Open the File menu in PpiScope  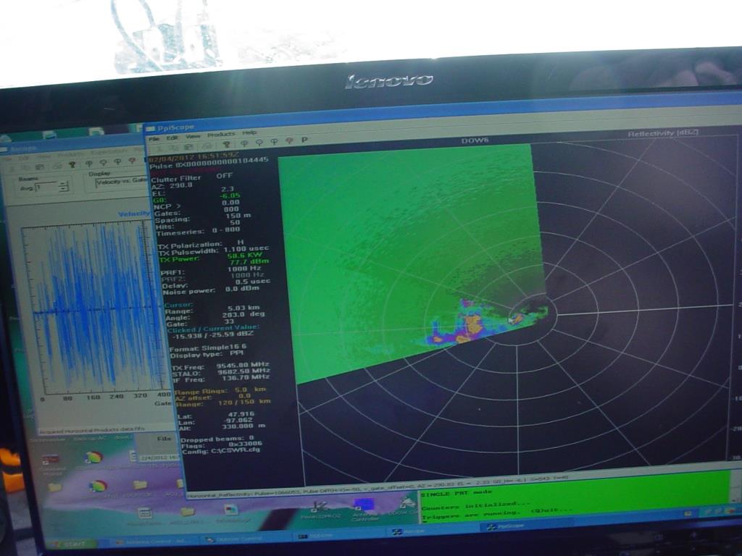tap(154, 139)
